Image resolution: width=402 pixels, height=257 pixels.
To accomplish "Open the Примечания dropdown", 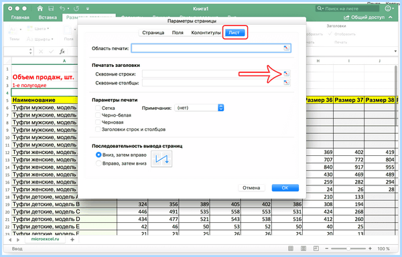I will [x=199, y=108].
